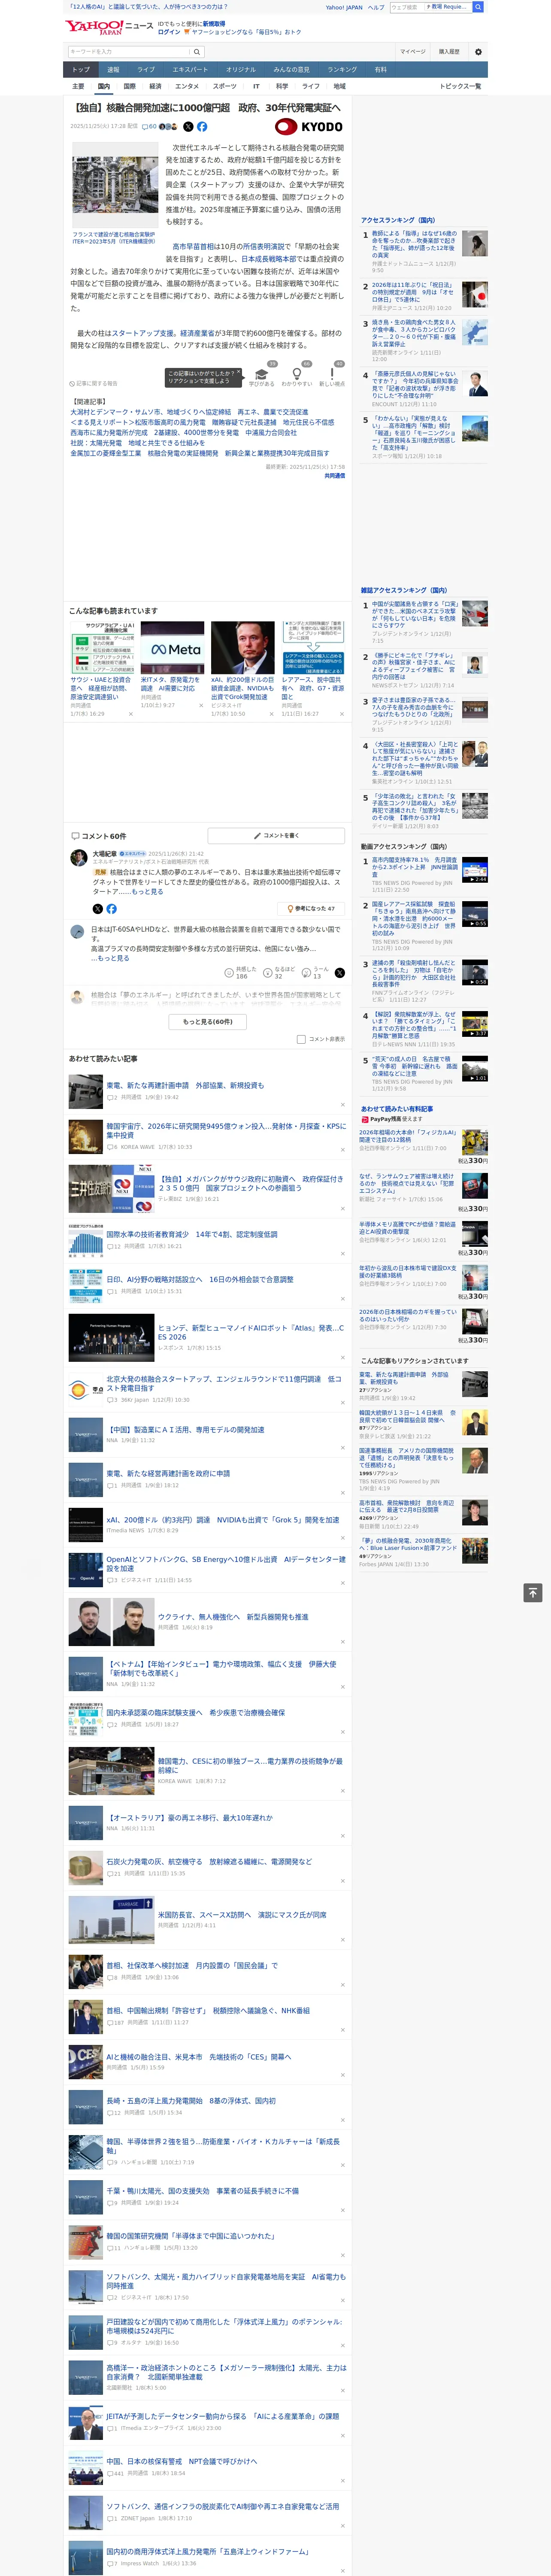Open ウクライナ、無人機強化へ article link
551x2576 pixels.
(x=233, y=1616)
